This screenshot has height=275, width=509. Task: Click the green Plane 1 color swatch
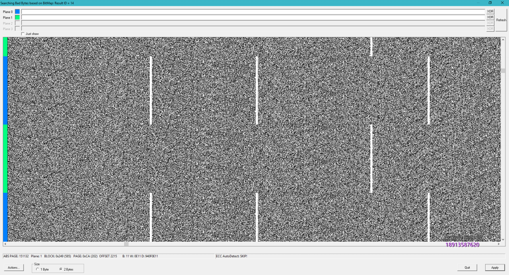17,17
